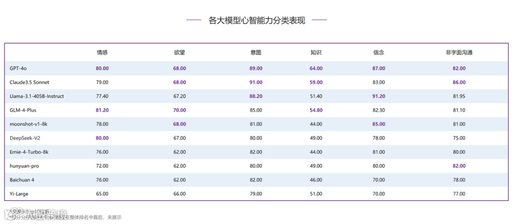
Task: Select the 欲望 column header
Action: (x=179, y=53)
